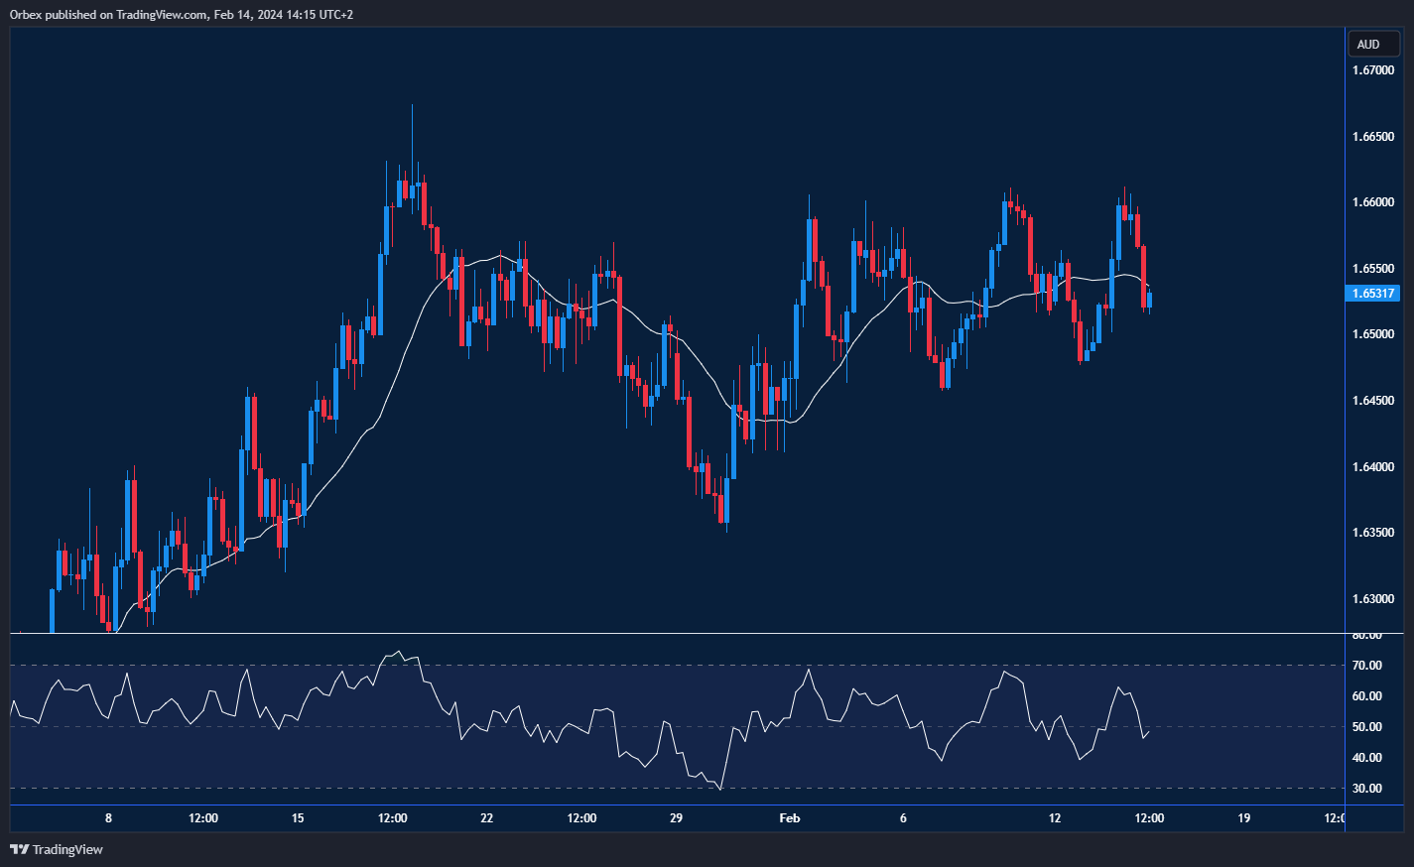Click the date 8 on the time axis

(x=108, y=818)
